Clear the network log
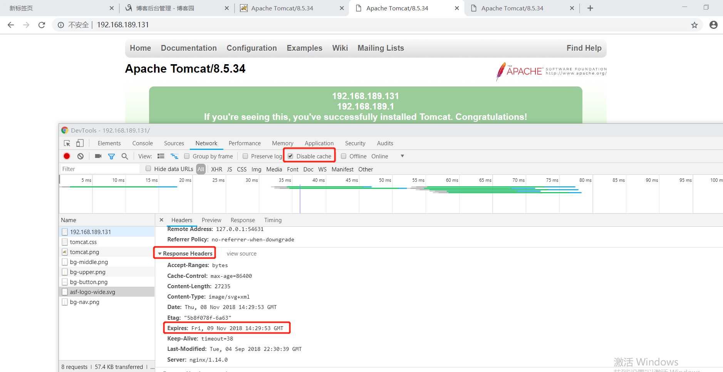The height and width of the screenshot is (372, 723). 80,156
